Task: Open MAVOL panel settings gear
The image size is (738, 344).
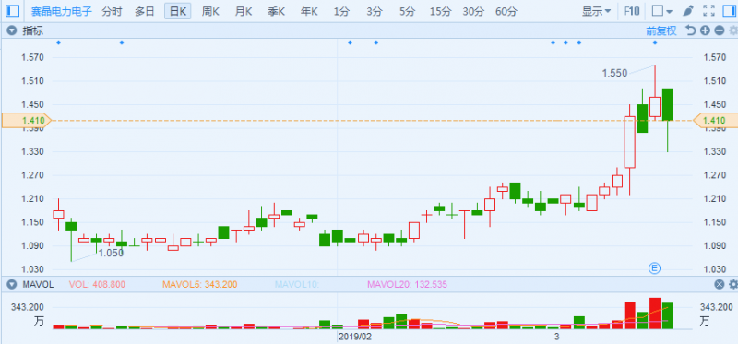Action: (732, 284)
